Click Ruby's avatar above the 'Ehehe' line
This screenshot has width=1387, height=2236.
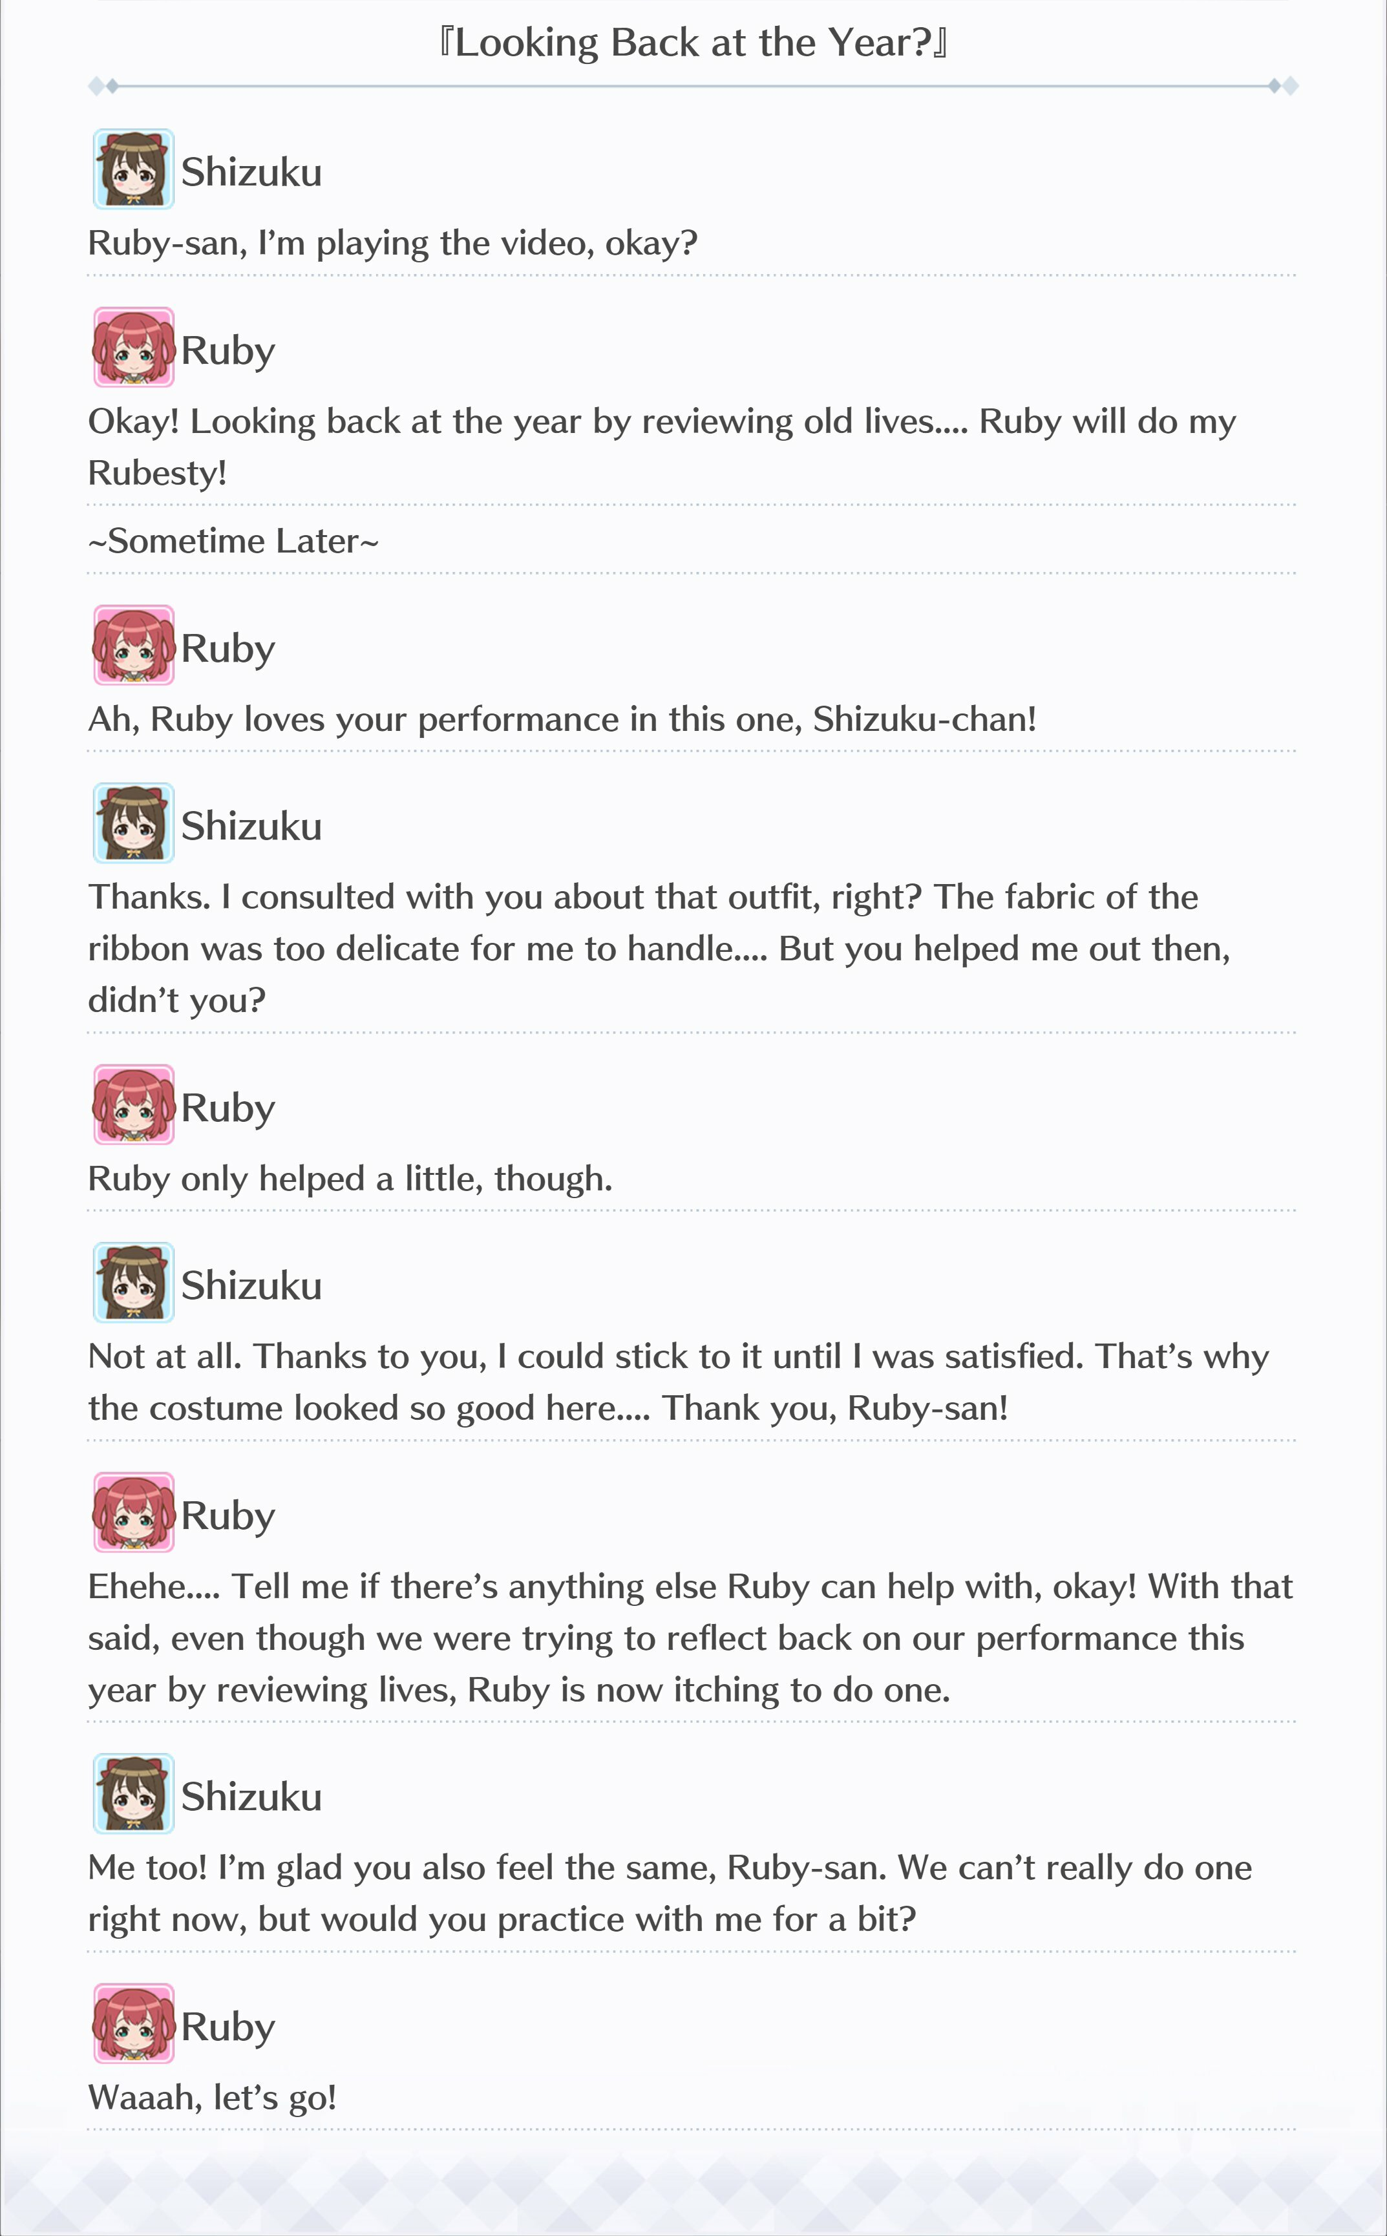coord(134,1514)
